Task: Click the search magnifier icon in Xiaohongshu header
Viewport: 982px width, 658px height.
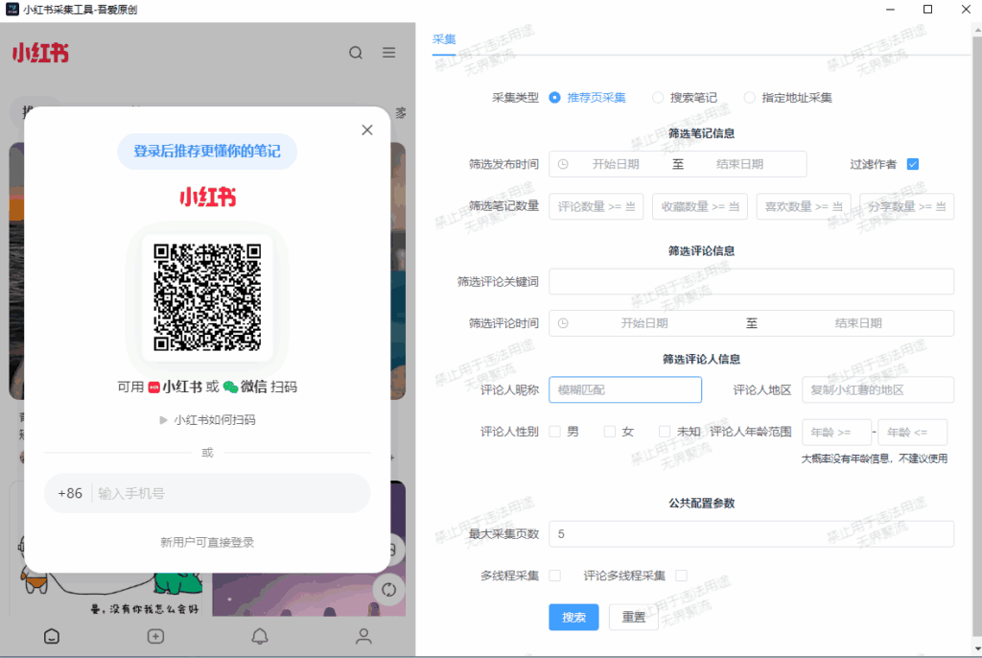Action: [x=356, y=53]
